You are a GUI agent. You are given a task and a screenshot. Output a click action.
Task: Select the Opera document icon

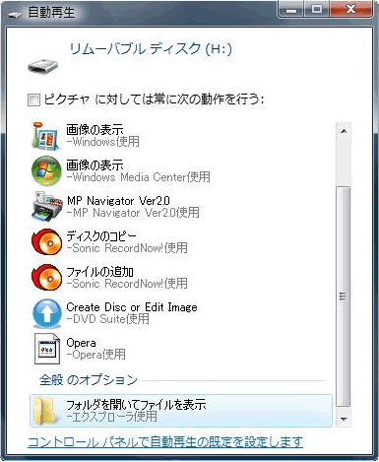[x=47, y=349]
